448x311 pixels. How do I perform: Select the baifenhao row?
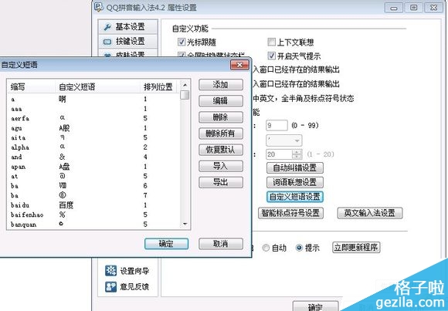[x=93, y=215]
